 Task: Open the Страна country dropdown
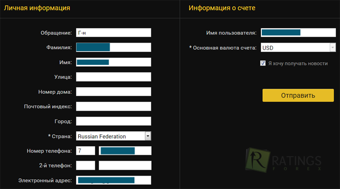(113, 136)
